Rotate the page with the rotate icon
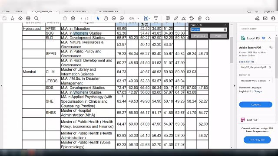The width and height of the screenshot is (278, 156). (208, 18)
